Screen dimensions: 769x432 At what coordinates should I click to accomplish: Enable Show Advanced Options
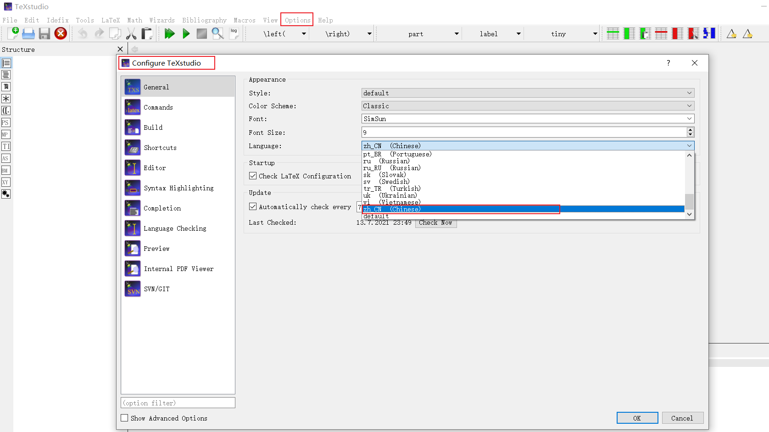tap(124, 417)
